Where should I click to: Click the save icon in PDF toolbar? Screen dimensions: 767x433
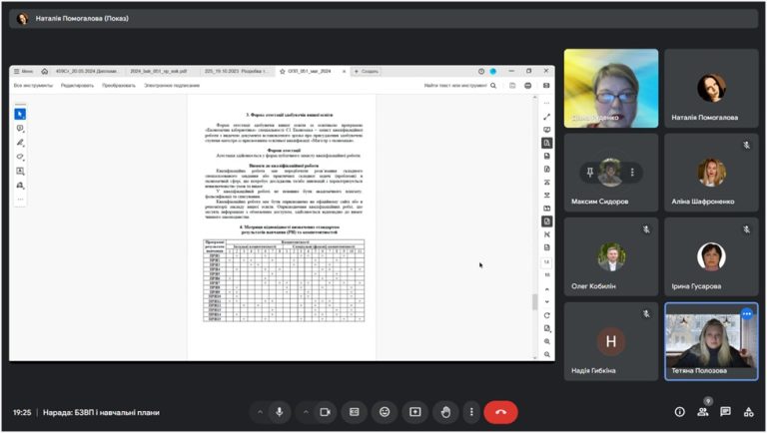coord(512,86)
